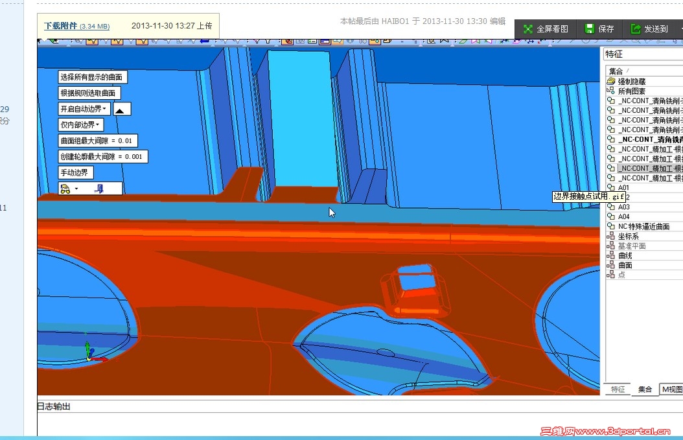
Task: Open the 仅内部边界 dropdown
Action: (x=80, y=124)
